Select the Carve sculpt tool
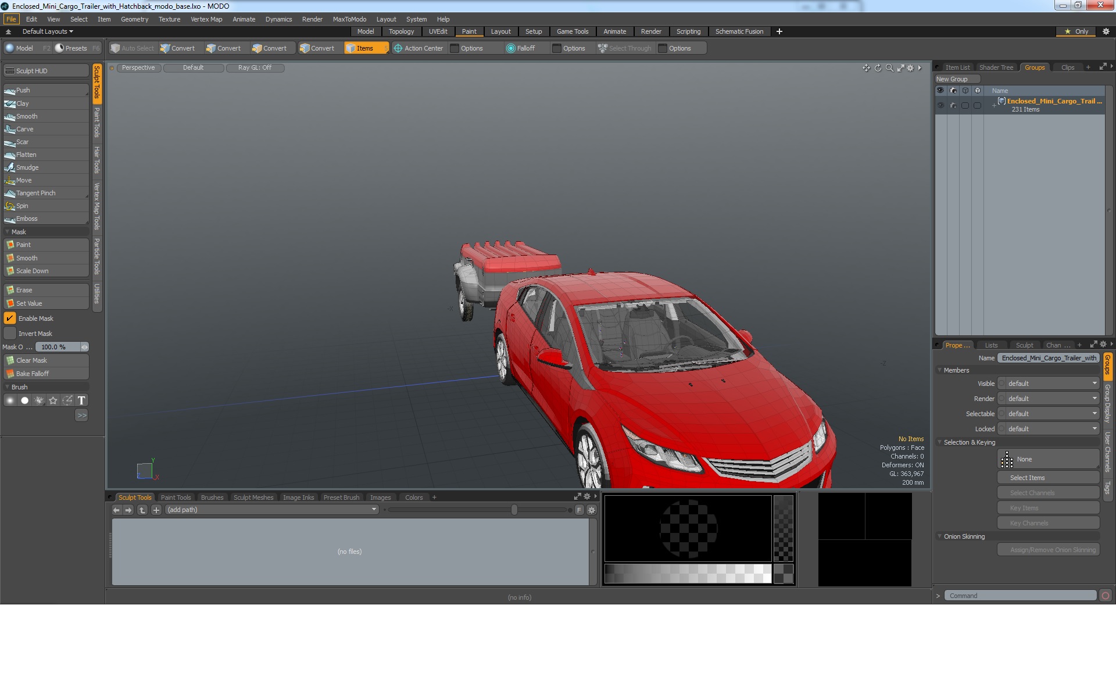Image resolution: width=1116 pixels, height=673 pixels. pyautogui.click(x=24, y=129)
